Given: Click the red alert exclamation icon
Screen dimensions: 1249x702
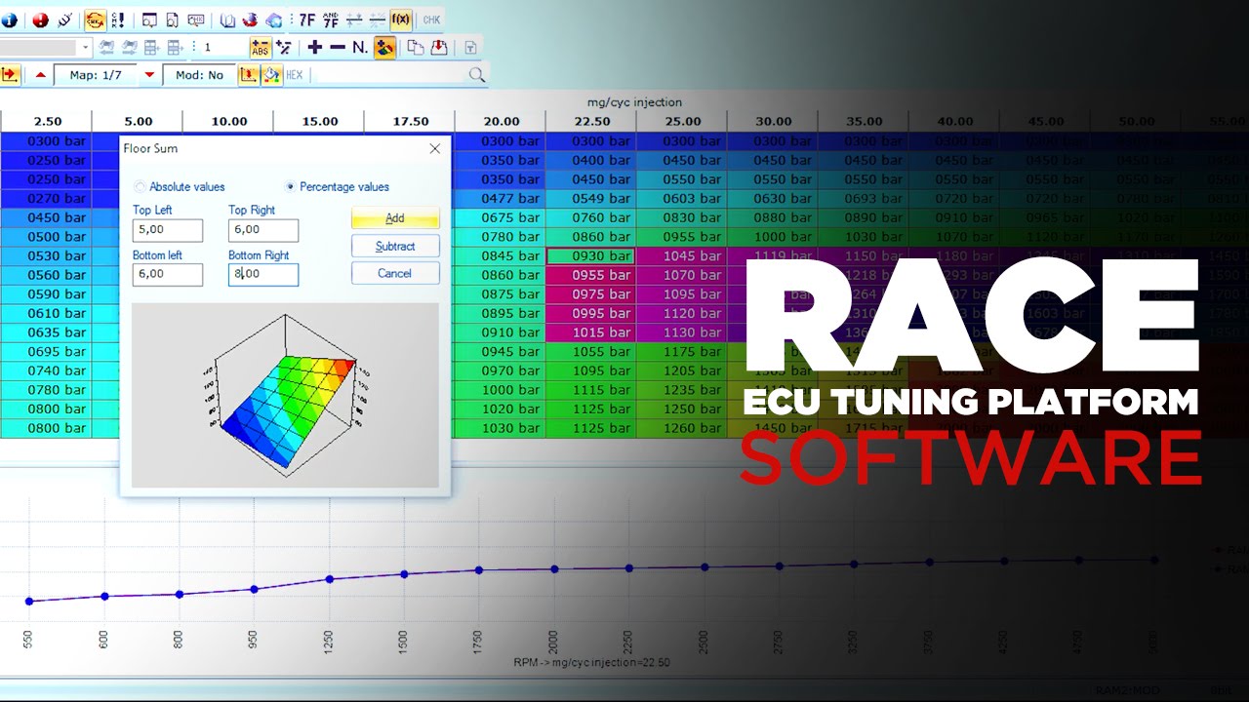Looking at the screenshot, I should [x=40, y=19].
